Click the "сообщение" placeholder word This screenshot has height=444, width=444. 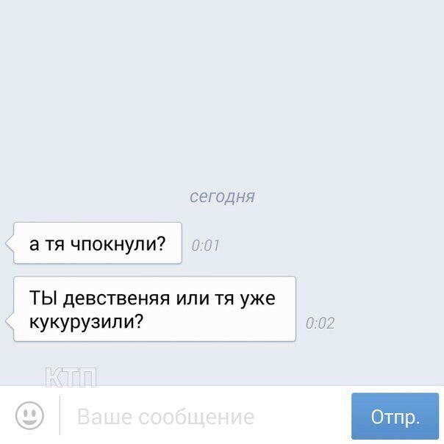197,418
